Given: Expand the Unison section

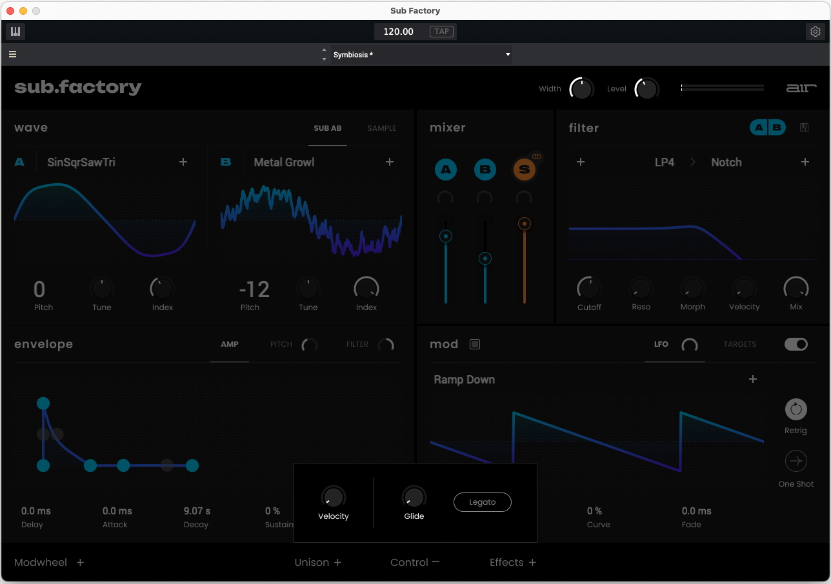Looking at the screenshot, I should point(318,562).
